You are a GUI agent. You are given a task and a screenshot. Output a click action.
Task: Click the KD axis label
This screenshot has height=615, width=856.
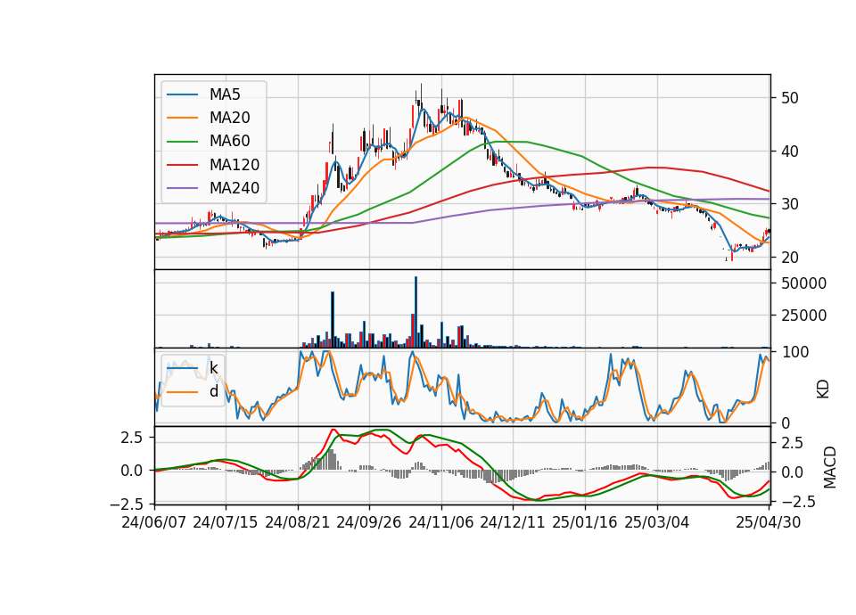click(x=823, y=389)
